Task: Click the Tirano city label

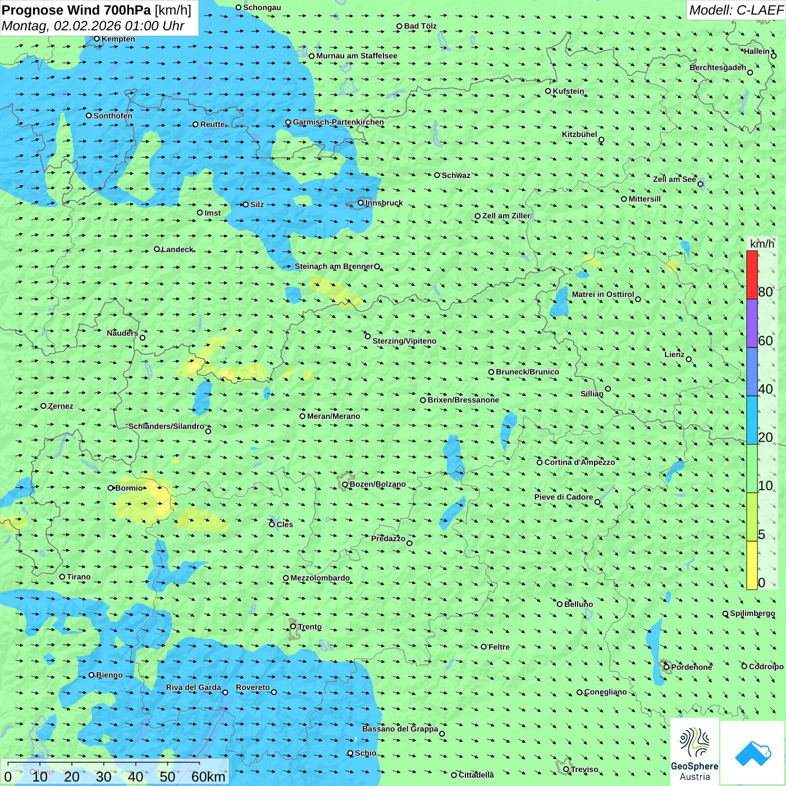Action: [x=79, y=577]
